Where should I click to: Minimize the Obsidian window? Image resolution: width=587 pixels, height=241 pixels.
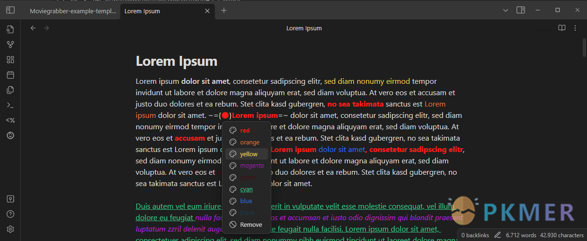[537, 10]
